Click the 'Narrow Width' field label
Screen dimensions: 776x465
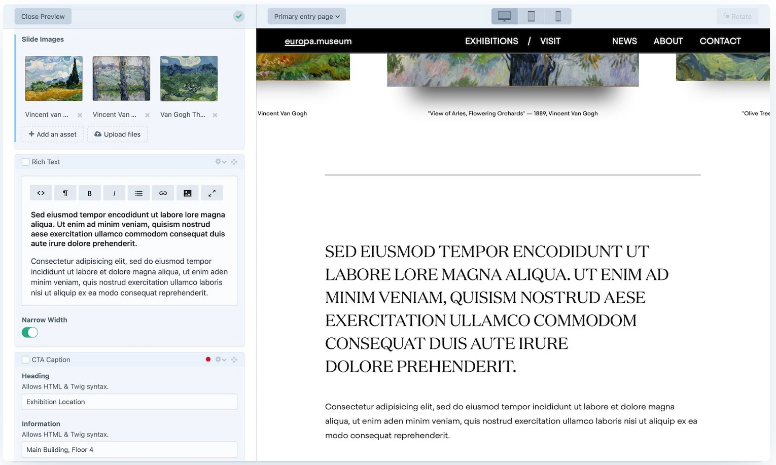45,320
